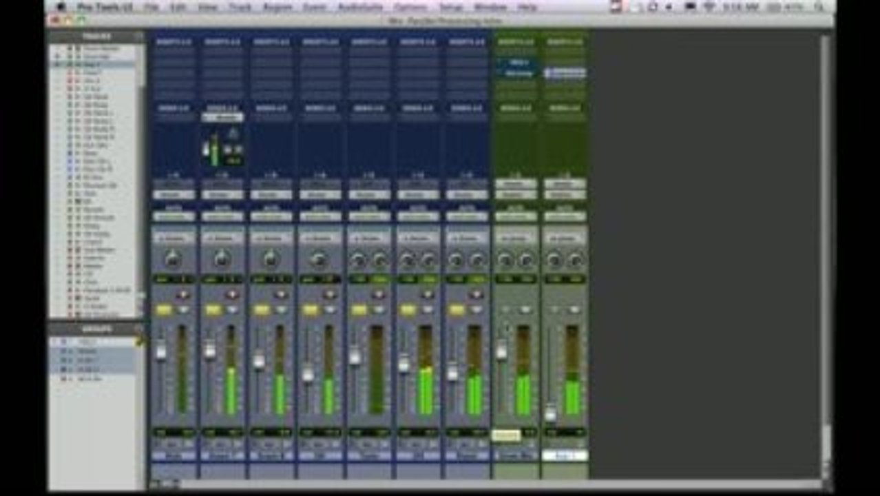Click left pan knob on eighth (aux) strip
This screenshot has height=496, width=880.
tap(505, 260)
